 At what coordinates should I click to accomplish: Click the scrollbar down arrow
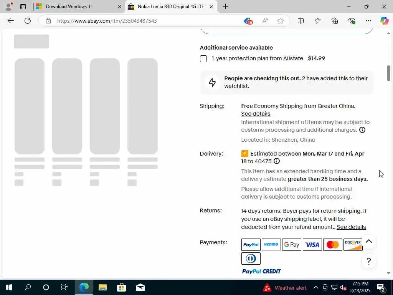[388, 273]
